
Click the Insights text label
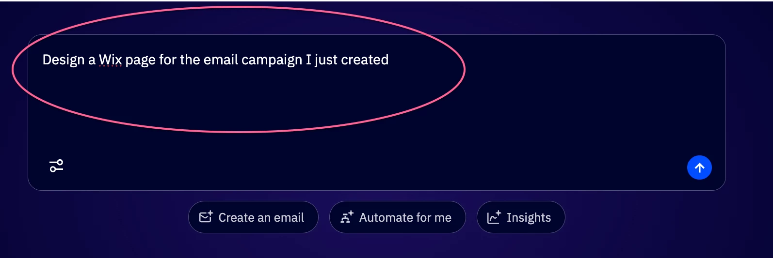tap(529, 218)
